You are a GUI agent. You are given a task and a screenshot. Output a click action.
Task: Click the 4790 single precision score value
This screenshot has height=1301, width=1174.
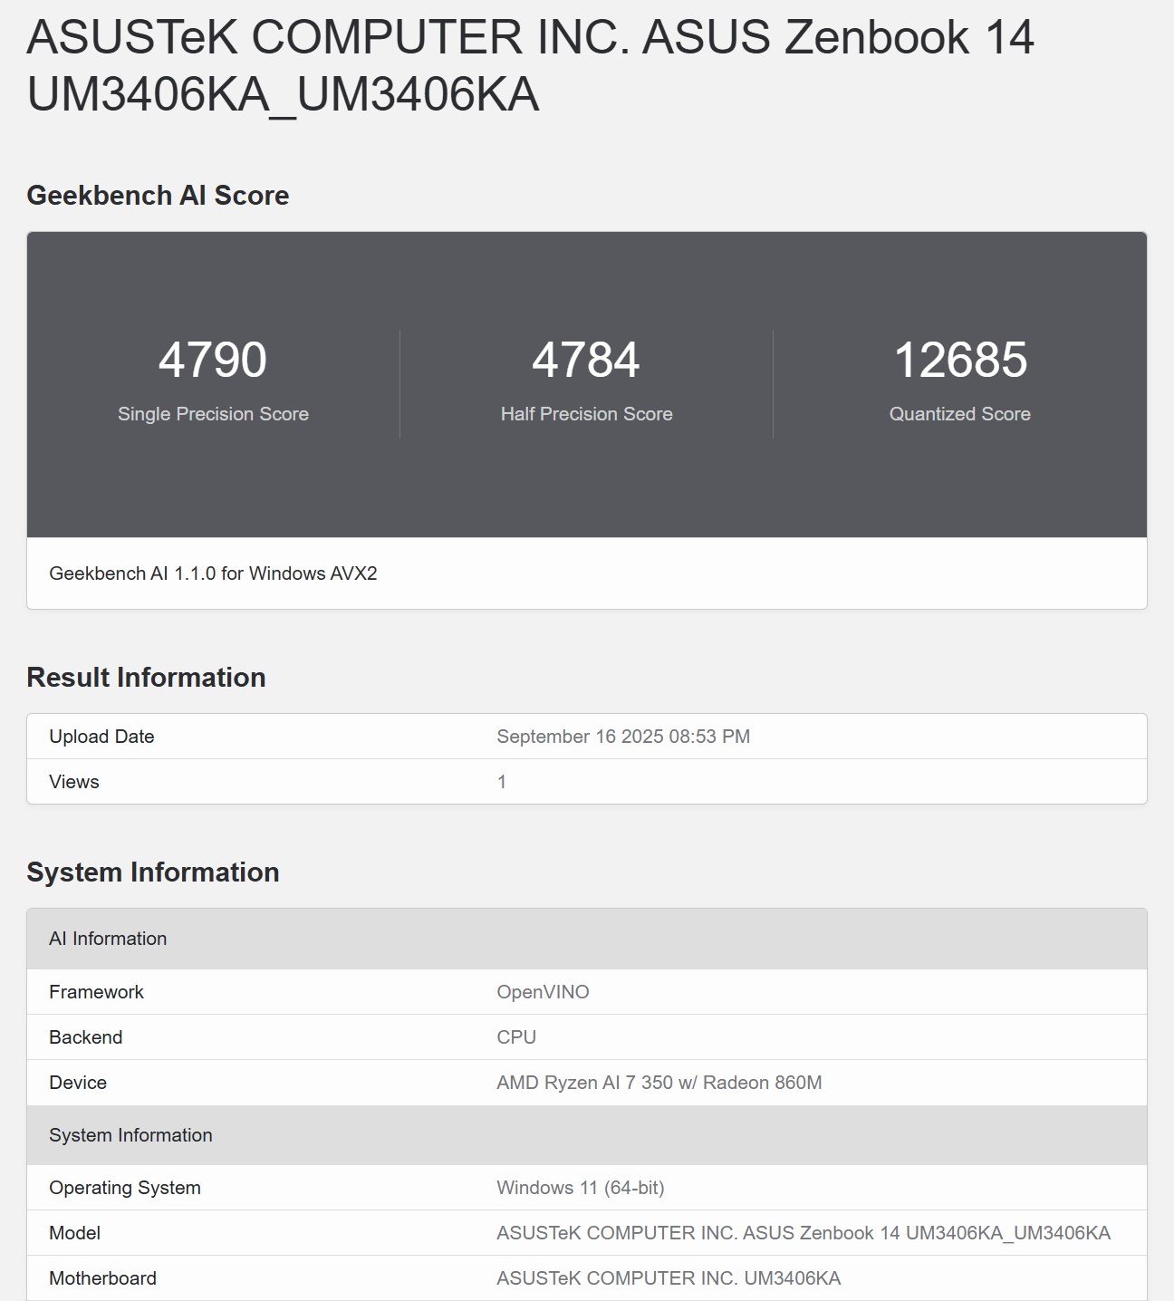click(213, 360)
